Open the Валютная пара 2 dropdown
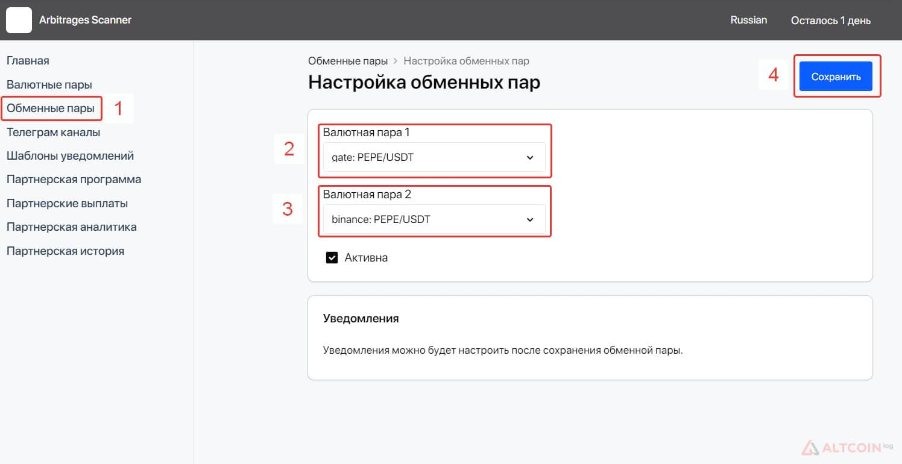 click(434, 219)
